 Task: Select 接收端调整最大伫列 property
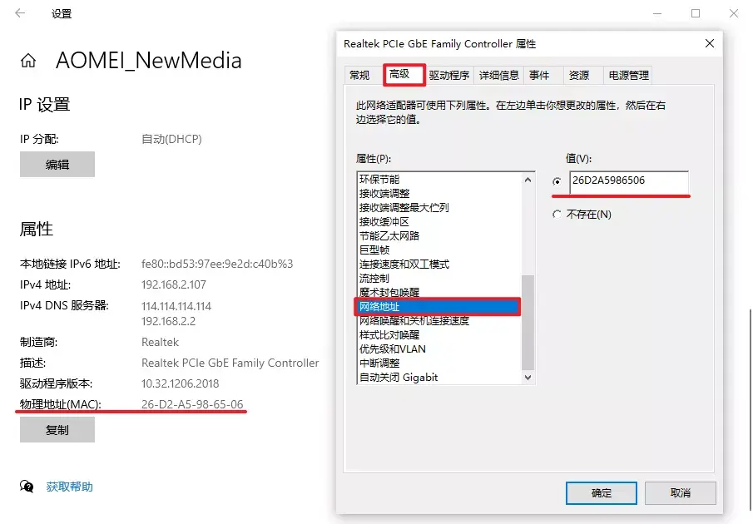click(x=438, y=207)
